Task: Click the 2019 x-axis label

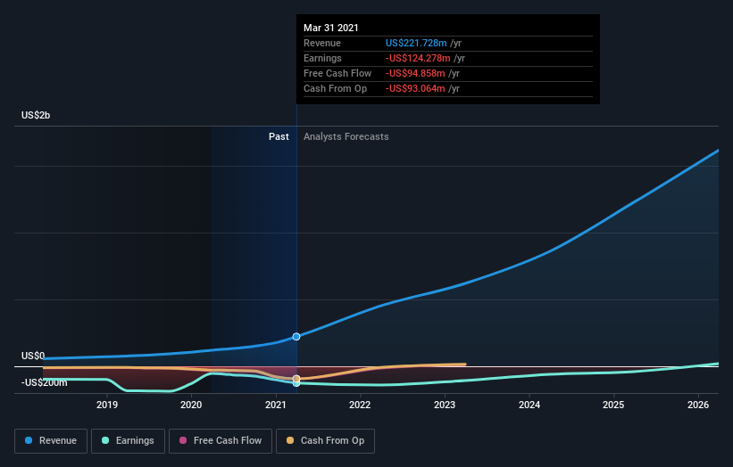Action: click(107, 405)
